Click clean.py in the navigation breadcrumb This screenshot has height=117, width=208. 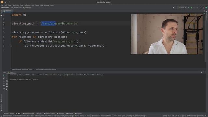tap(27, 8)
